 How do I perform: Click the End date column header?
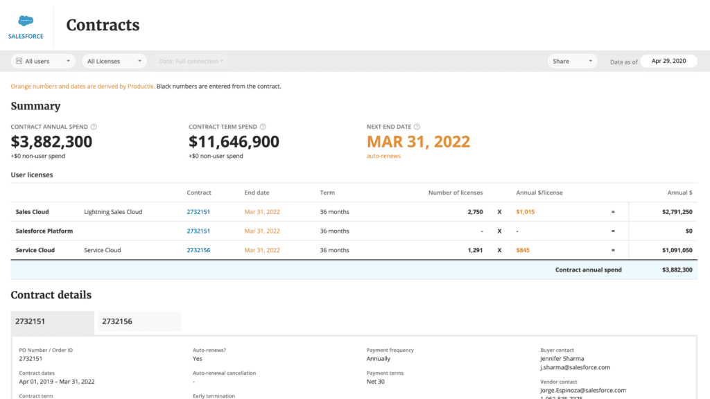coord(257,193)
